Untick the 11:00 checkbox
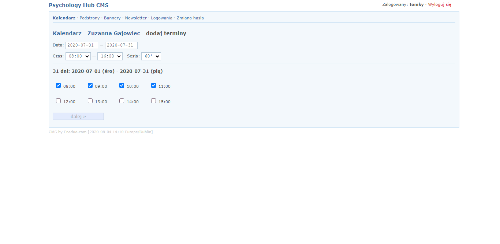Screen dimensions: 500x244 tap(154, 86)
